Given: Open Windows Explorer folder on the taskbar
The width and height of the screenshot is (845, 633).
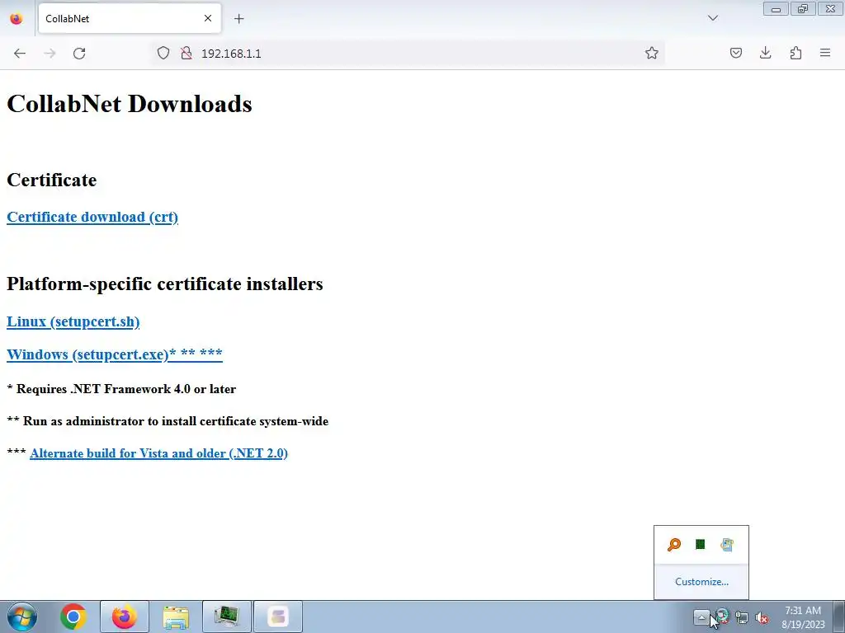Looking at the screenshot, I should click(176, 617).
